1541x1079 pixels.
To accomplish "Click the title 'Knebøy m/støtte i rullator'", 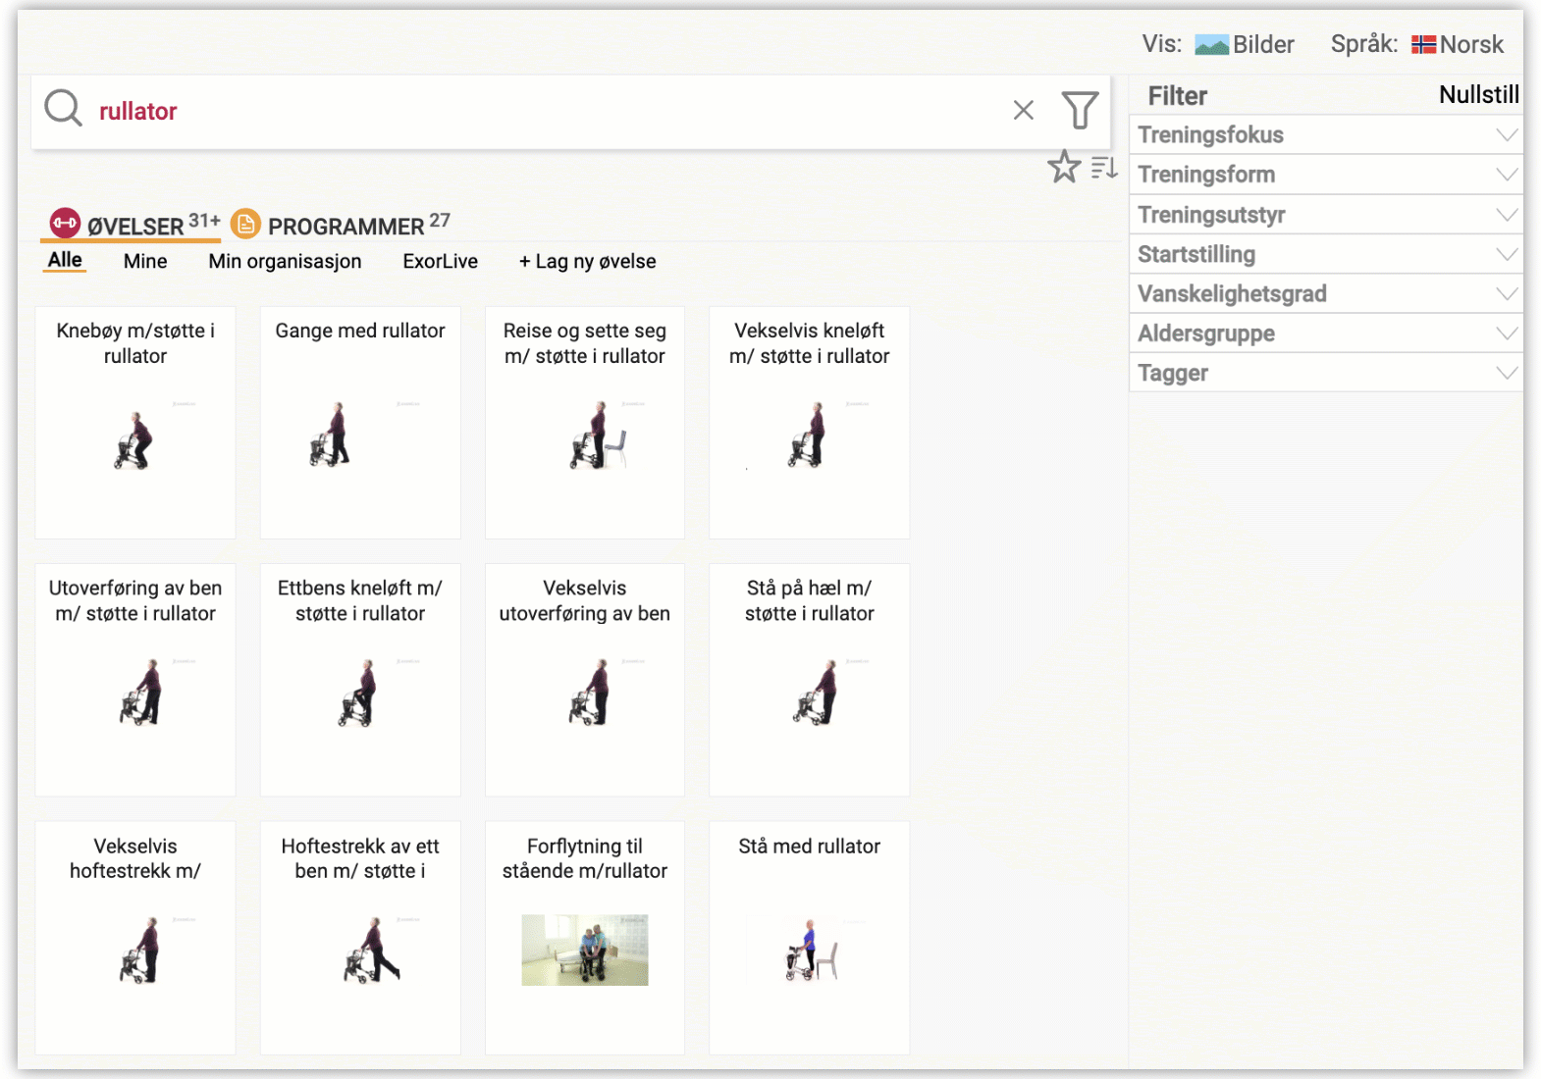I will tap(135, 343).
